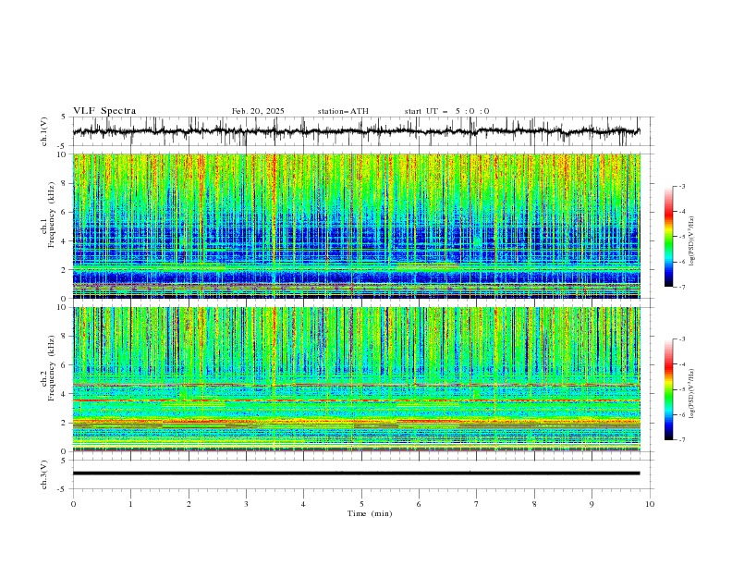The width and height of the screenshot is (732, 566).
Task: Click the "ch.3(V)" axis label
Action: pyautogui.click(x=44, y=474)
